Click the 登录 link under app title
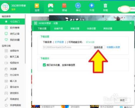 [13, 9]
